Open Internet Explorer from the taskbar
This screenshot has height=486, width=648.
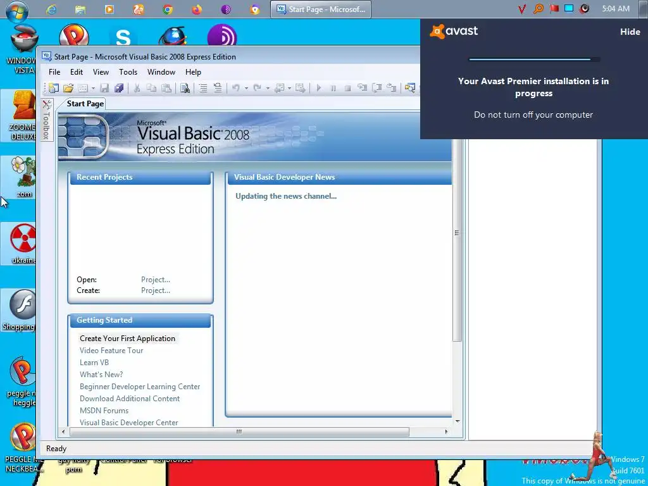(51, 9)
